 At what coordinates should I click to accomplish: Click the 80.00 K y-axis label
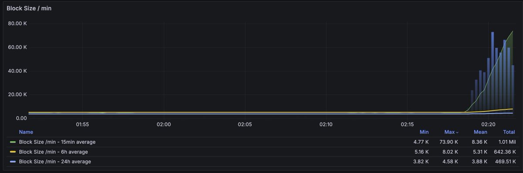coord(17,23)
